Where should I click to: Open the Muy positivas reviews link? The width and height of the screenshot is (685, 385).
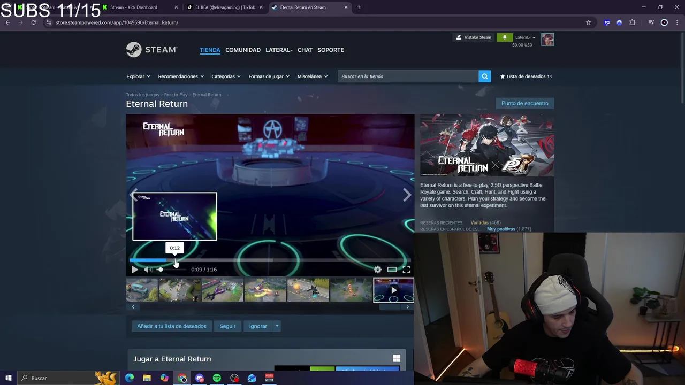(501, 229)
